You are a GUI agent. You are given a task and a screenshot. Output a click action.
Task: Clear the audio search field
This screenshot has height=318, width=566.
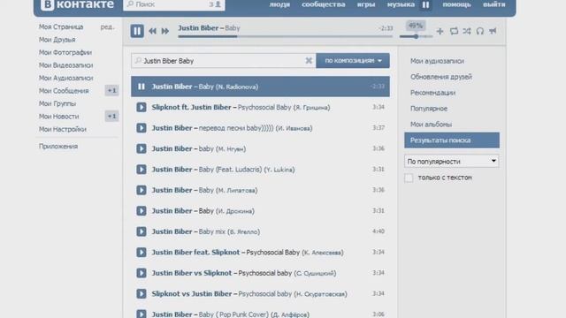pyautogui.click(x=309, y=61)
